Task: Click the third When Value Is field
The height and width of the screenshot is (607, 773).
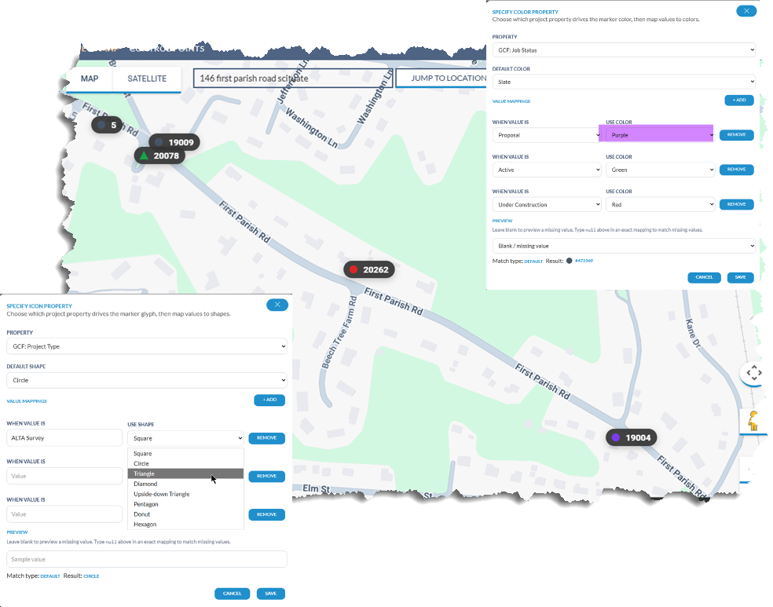Action: click(x=64, y=514)
